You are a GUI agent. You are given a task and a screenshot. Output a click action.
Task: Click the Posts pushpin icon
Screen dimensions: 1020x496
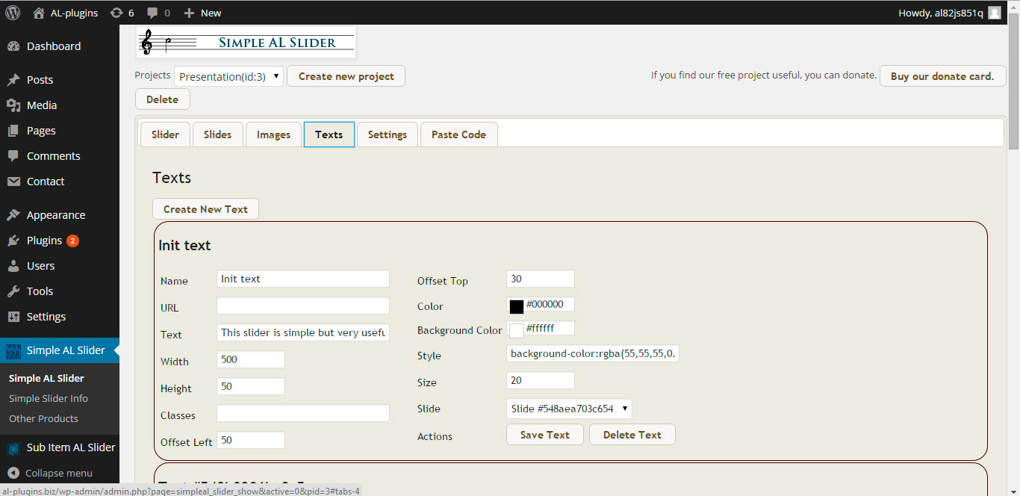(x=13, y=80)
